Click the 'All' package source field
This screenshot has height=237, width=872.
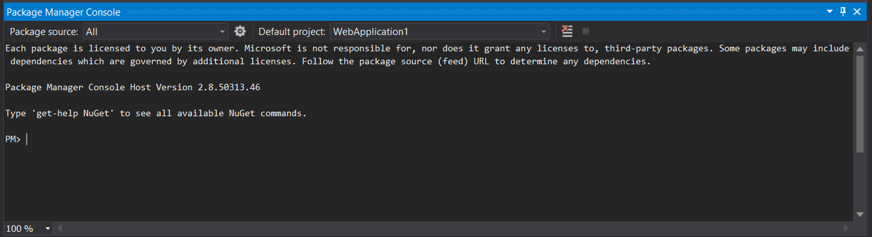tap(150, 31)
